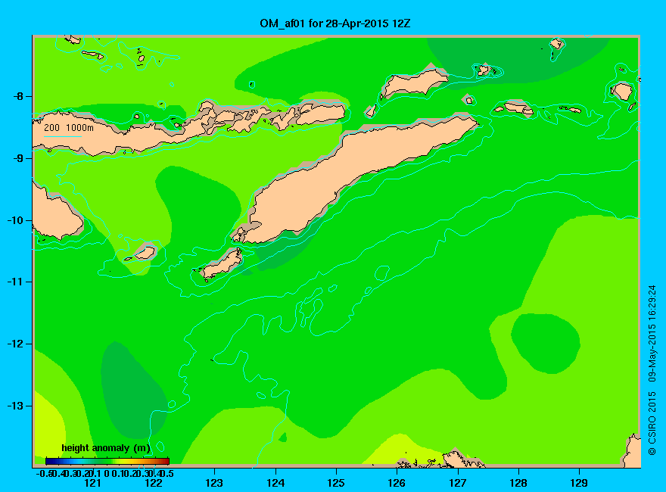Image resolution: width=666 pixels, height=492 pixels.
Task: Click the © CSIRO 2015 timestamp text
Action: tap(652, 370)
